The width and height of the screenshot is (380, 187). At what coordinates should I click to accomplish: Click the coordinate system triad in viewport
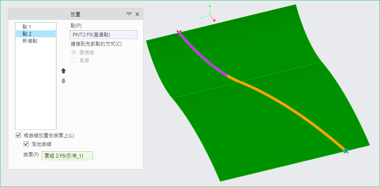tap(210, 16)
